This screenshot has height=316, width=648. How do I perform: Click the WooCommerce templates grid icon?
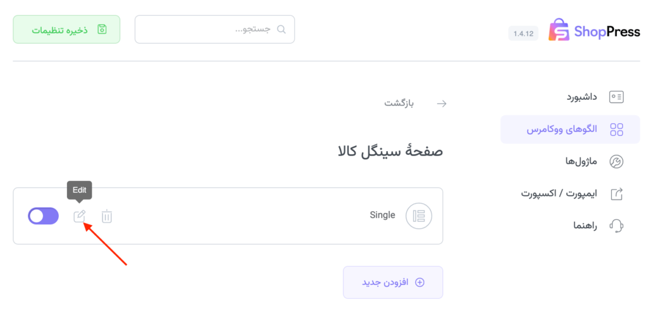[x=616, y=130]
